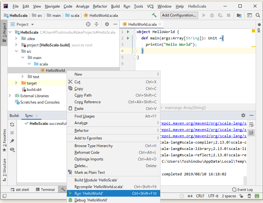
Task: Click run gutter arrow on line 1
Action: [x=128, y=32]
